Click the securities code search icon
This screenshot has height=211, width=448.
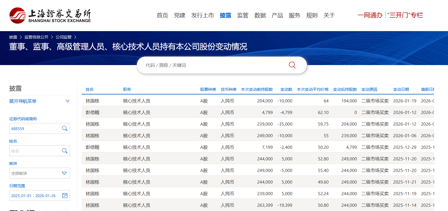point(65,128)
